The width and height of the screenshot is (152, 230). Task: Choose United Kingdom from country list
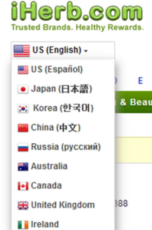[x=63, y=205]
